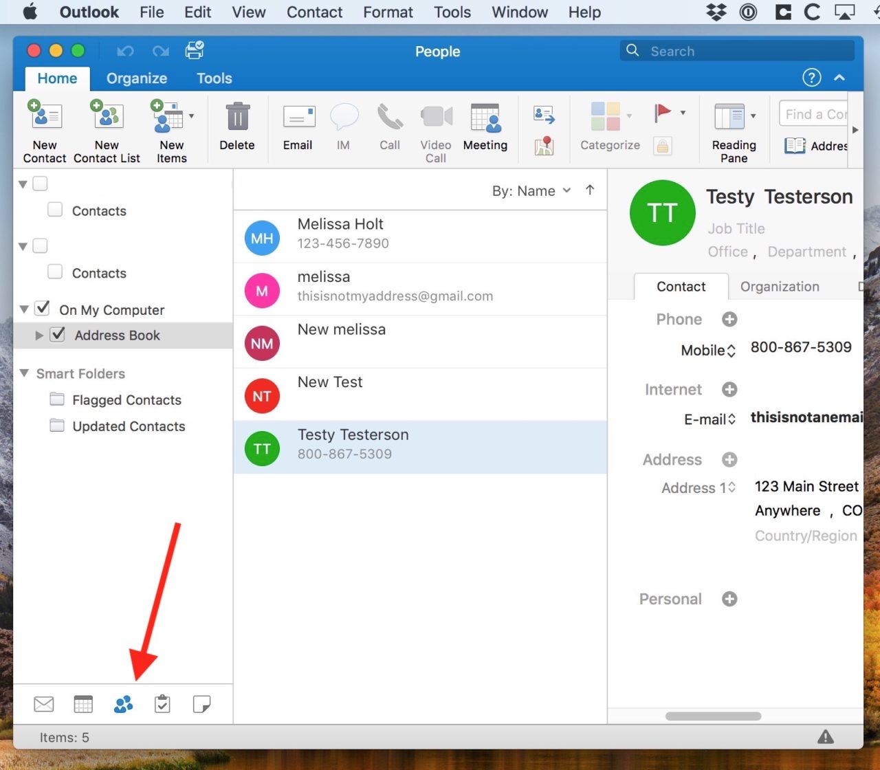Open the Email compose icon in the ribbon
Screen dimensions: 880x770
(298, 127)
